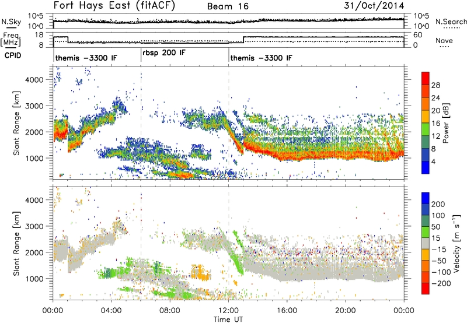467x323 pixels.
Task: Click the "Velocity [m s-1]" color bar title
Action: coord(456,243)
